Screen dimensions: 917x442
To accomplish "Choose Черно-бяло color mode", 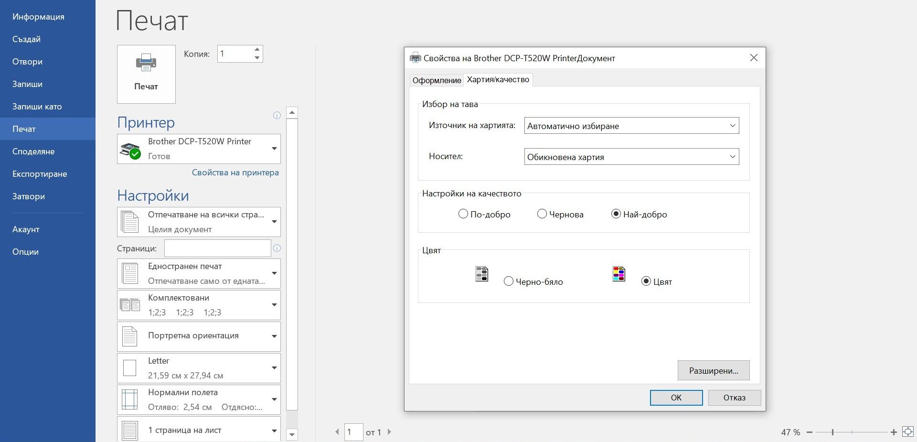I will pos(508,281).
